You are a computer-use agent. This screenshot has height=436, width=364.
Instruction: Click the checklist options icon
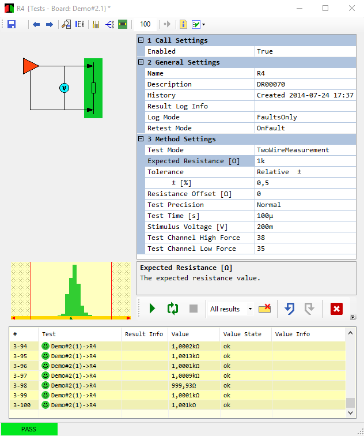click(x=196, y=24)
